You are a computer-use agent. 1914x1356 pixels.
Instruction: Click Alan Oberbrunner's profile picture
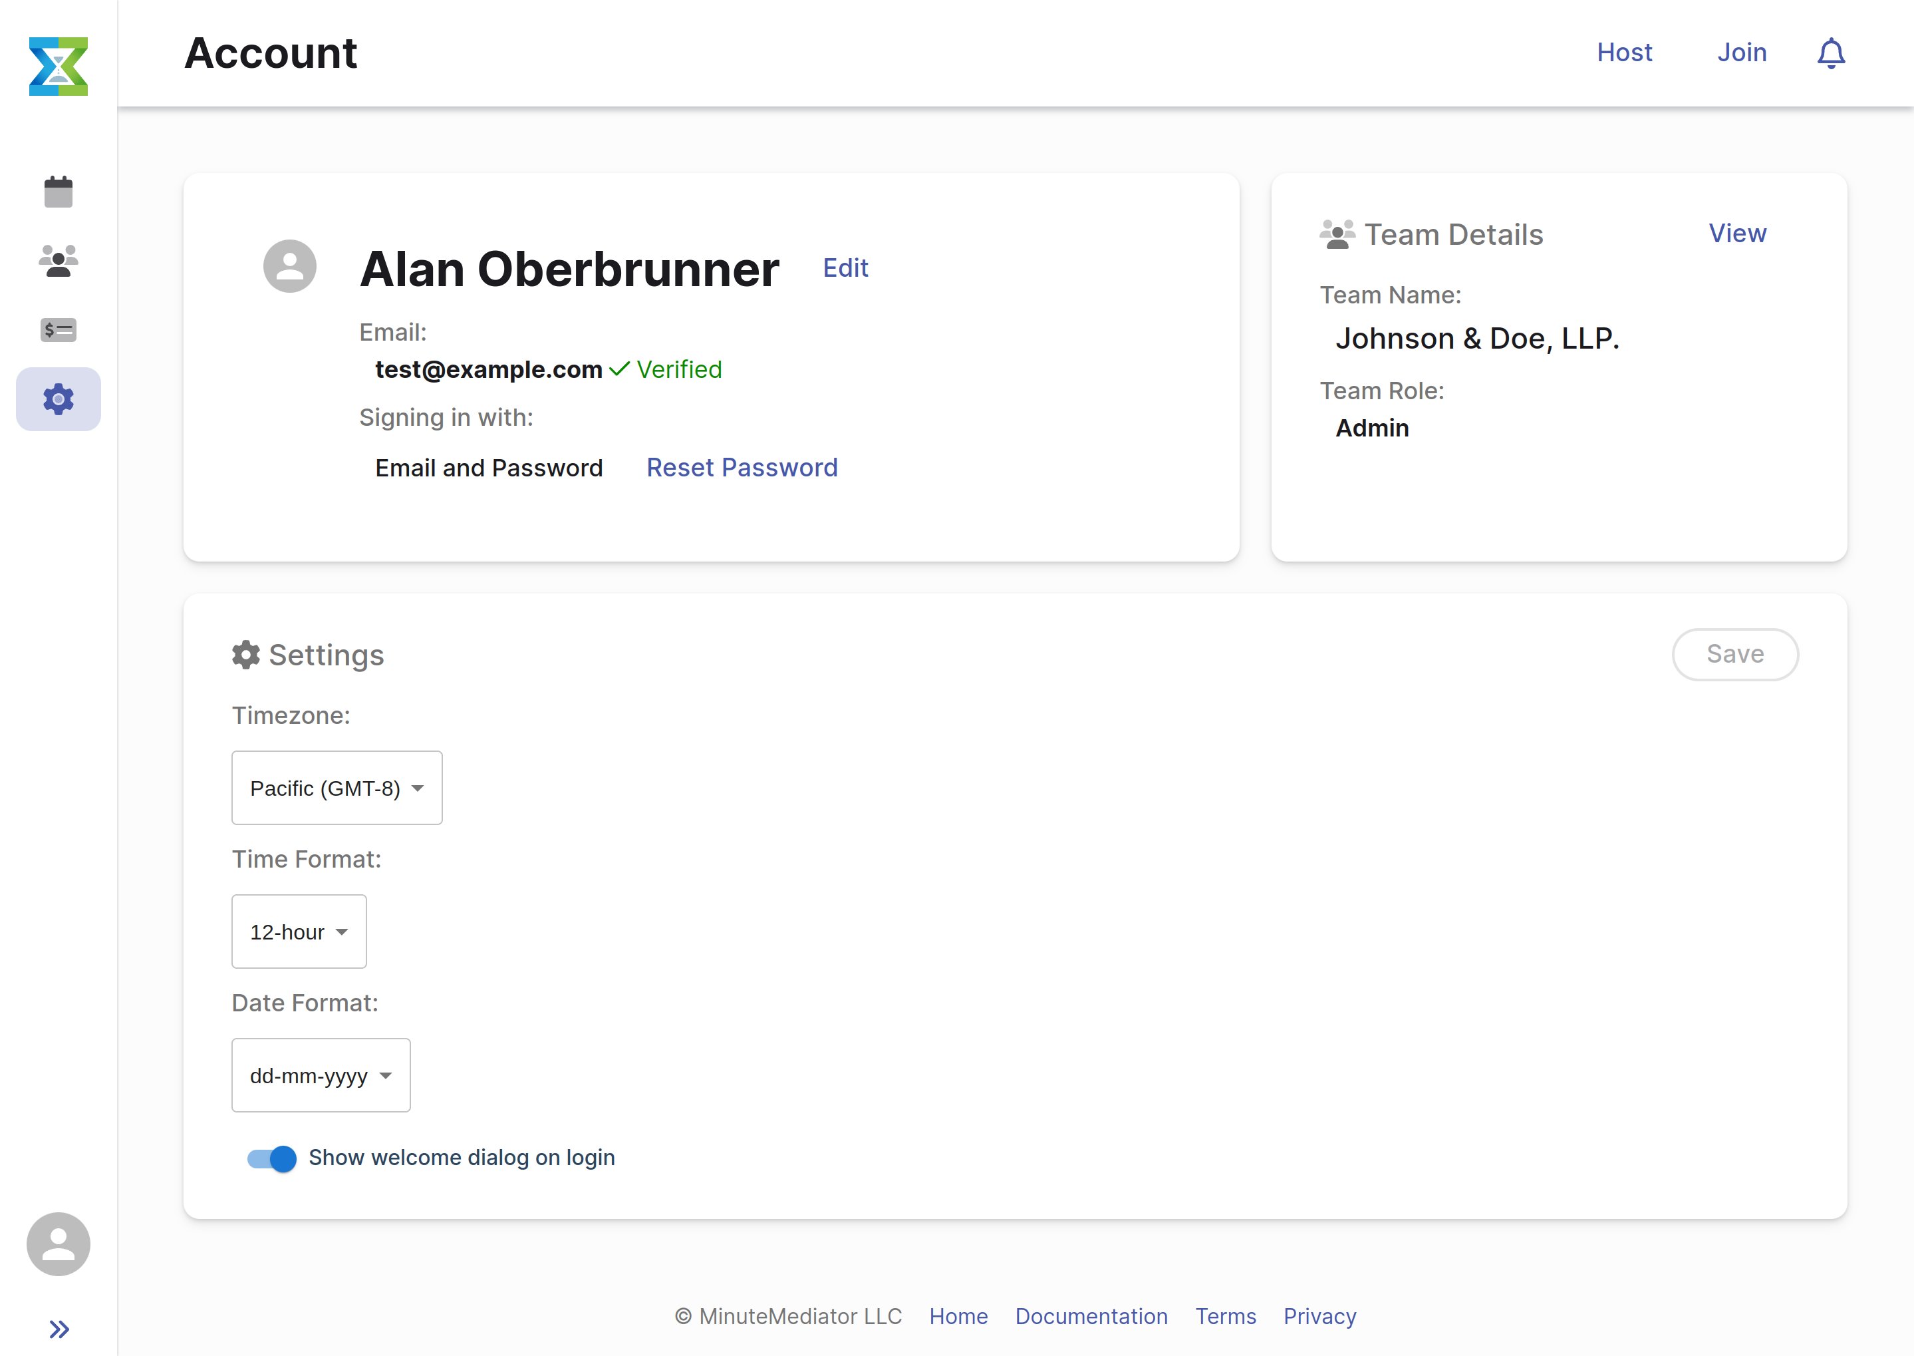coord(289,265)
